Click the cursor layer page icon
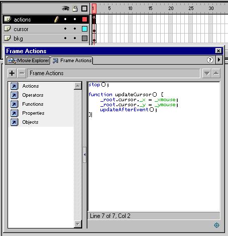 (x=8, y=29)
